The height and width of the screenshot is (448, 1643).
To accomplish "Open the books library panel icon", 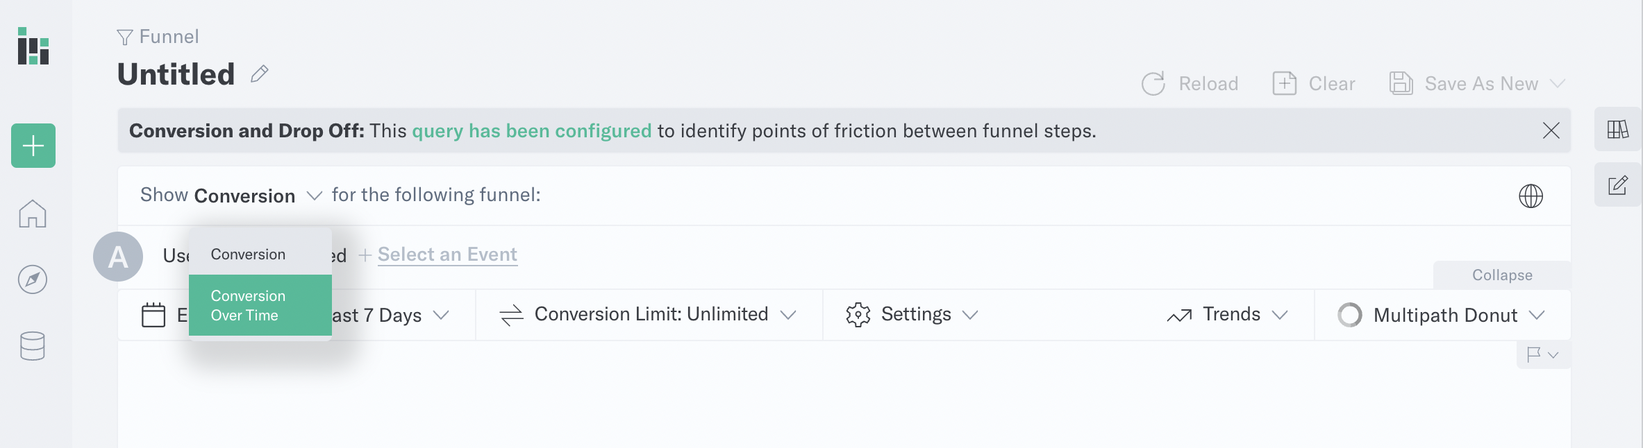I will 1618,130.
